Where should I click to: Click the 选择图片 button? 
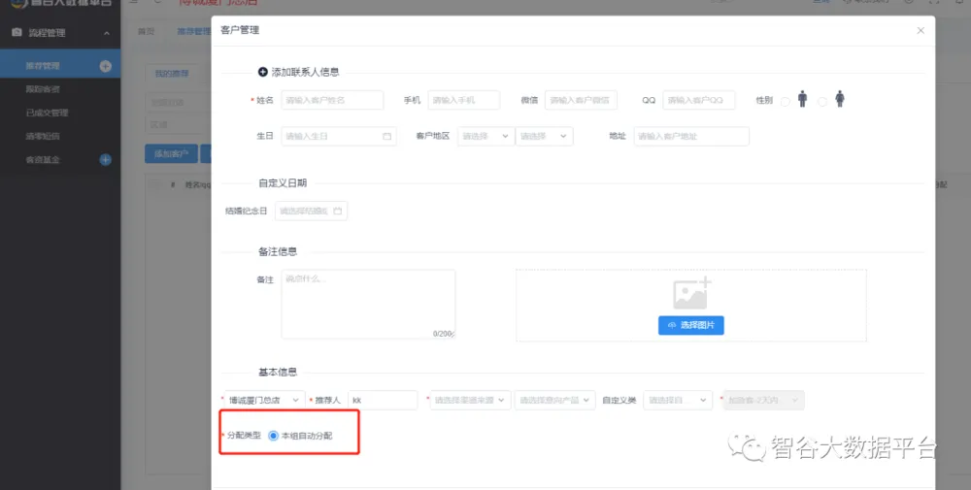(x=690, y=325)
